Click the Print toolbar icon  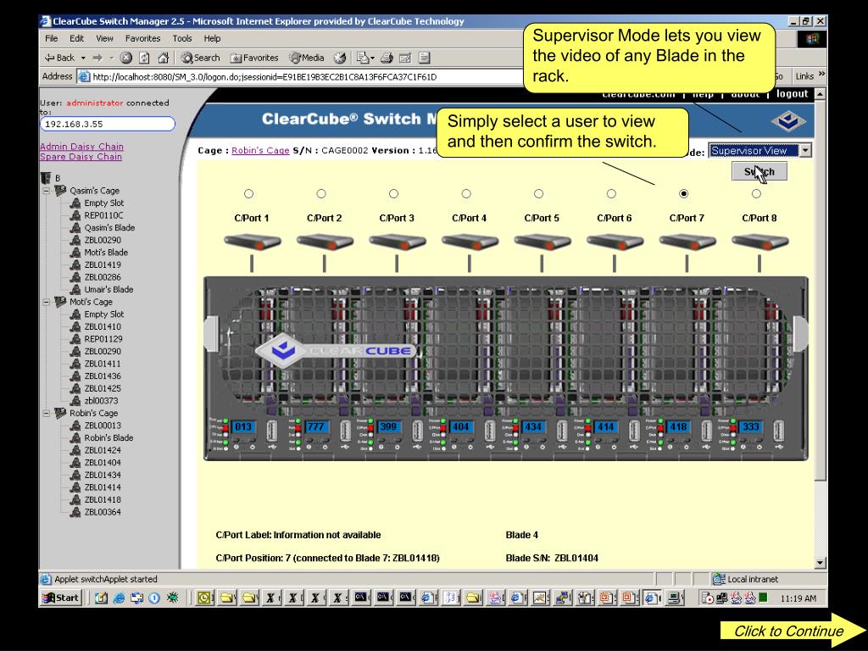[387, 58]
